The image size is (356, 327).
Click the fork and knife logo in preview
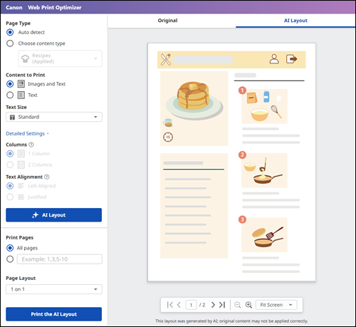pos(166,59)
